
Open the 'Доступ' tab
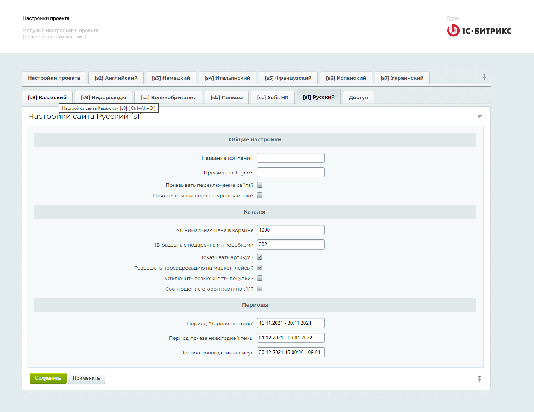tap(358, 98)
